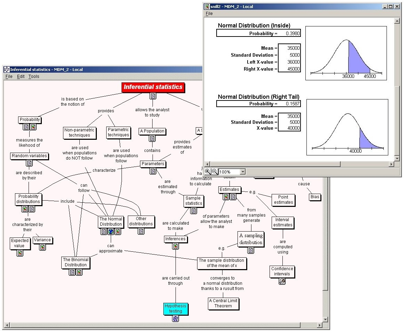Click the Inferential statistics window title icon
Screen dimensions: 405x331
(7, 69)
